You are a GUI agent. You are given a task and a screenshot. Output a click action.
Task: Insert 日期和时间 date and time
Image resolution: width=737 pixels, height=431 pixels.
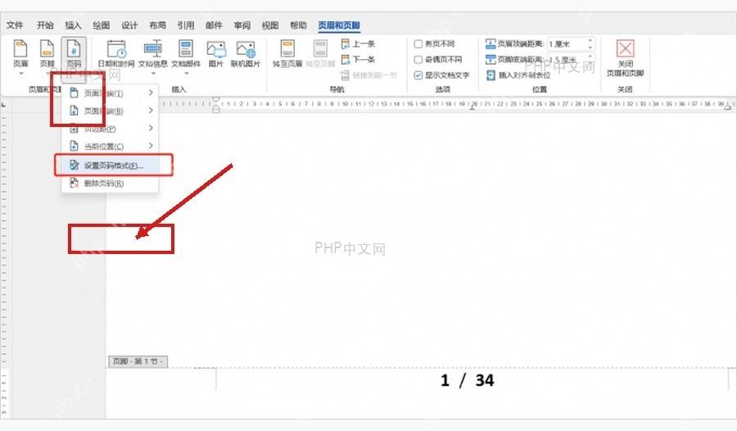116,53
